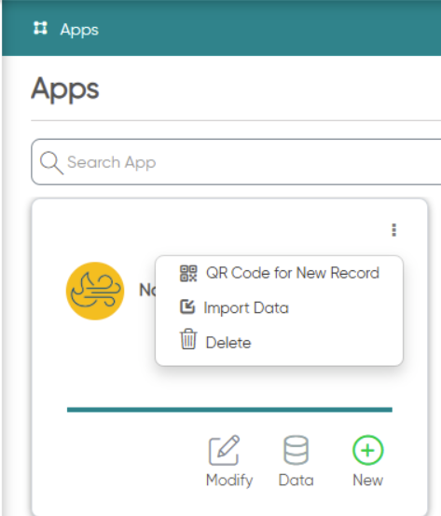Click the Modify pencil icon
441x516 pixels.
point(225,450)
